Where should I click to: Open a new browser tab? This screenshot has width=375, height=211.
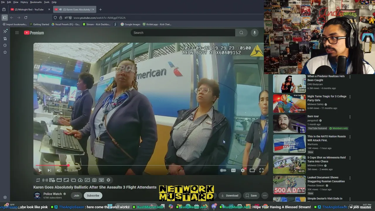100,9
